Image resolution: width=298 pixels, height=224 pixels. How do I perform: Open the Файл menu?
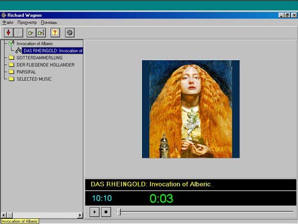click(8, 22)
